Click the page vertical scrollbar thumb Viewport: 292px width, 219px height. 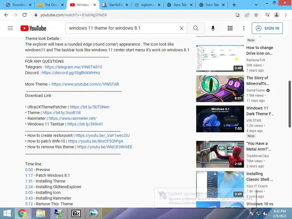(x=290, y=104)
